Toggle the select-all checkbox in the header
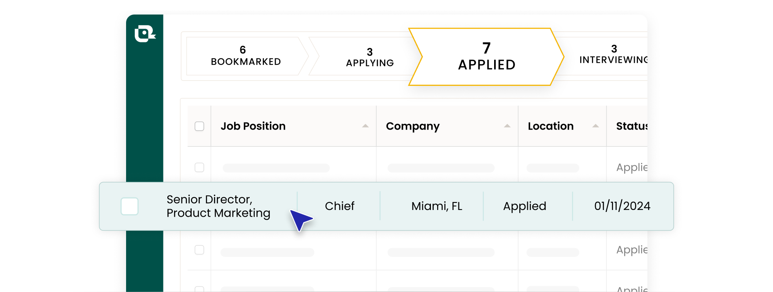This screenshot has height=292, width=773. coord(199,126)
